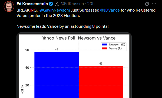Screen dimensions: 162x98
Task: Click the blue Newsom bar in chart
Action: [x=57, y=75]
